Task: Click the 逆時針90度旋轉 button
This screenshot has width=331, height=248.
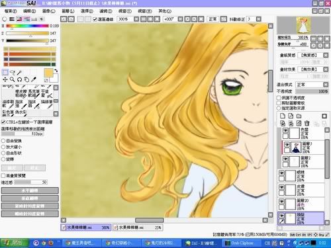Action: (30, 206)
